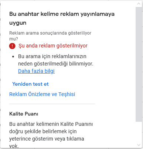Click the 'doğru şekilde belirlemek için' line
The height and width of the screenshot is (149, 143).
point(43,131)
